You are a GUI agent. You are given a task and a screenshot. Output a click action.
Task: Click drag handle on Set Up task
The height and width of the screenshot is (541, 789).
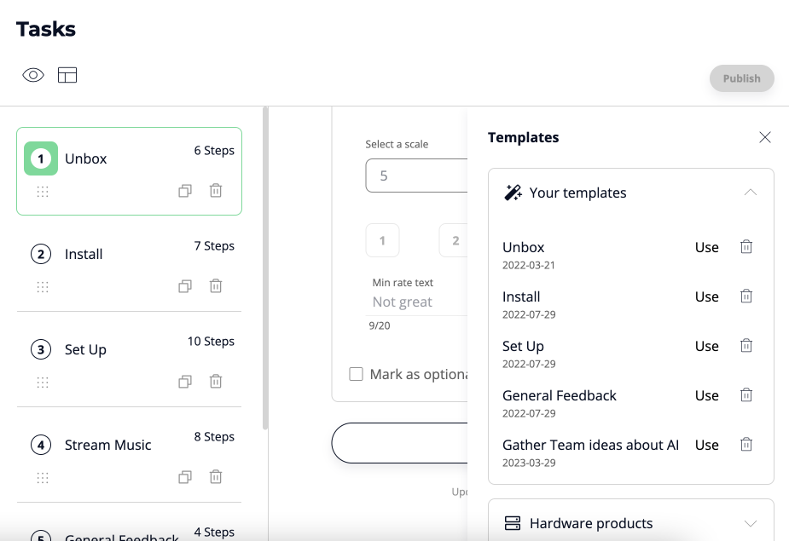(x=43, y=382)
